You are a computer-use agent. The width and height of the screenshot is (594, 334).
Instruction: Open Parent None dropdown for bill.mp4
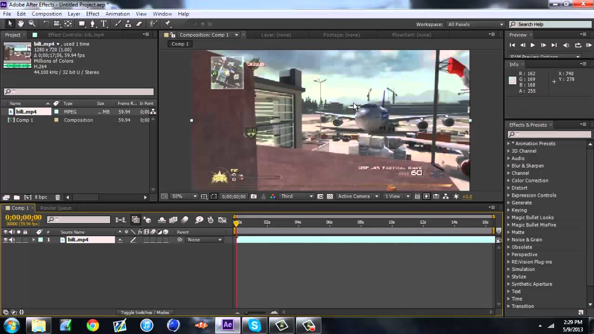click(x=204, y=240)
